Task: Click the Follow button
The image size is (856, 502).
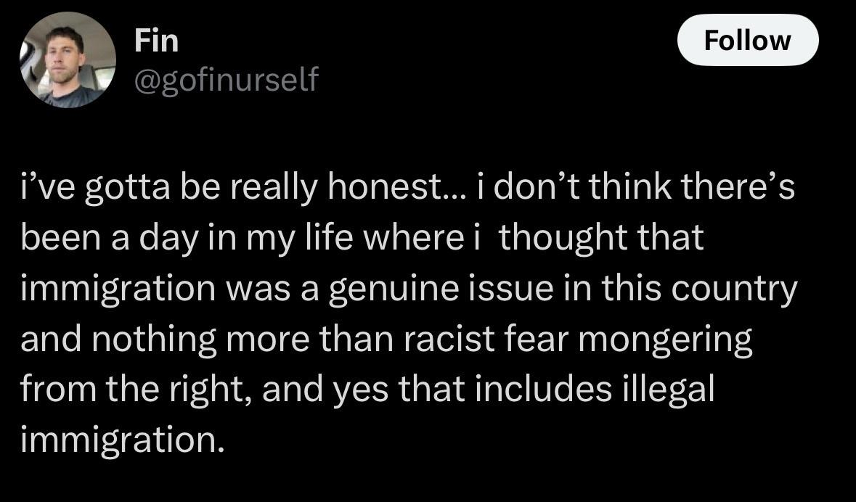Action: coord(747,40)
